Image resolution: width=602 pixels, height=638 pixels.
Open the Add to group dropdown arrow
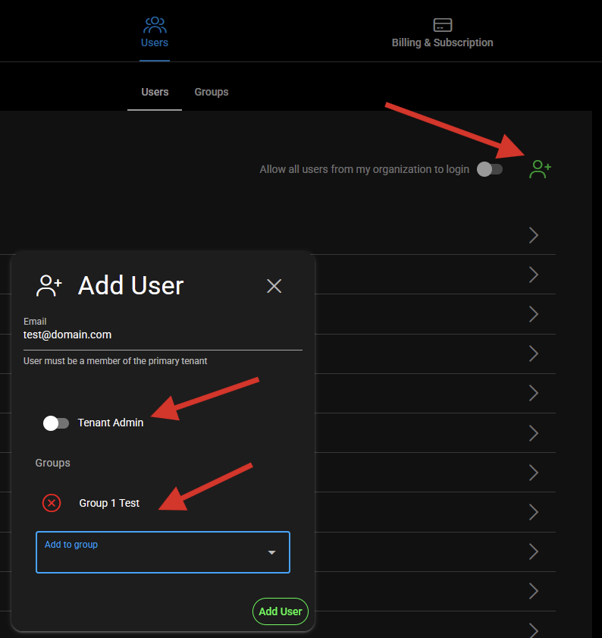tap(271, 552)
